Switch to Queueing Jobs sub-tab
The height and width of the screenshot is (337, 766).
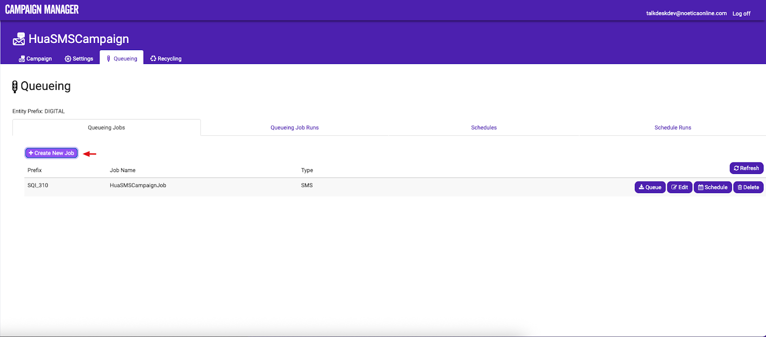point(106,128)
